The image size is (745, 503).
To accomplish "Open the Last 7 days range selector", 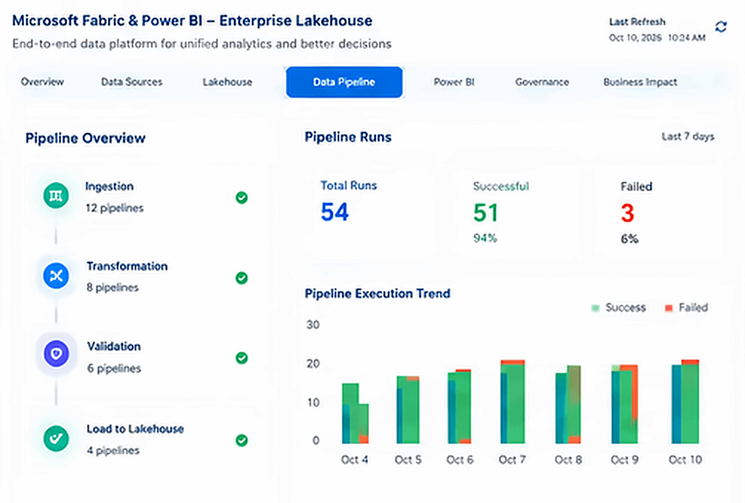I will tap(688, 137).
